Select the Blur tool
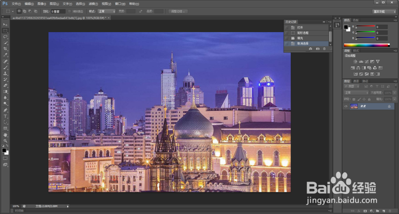The height and width of the screenshot is (214, 399). coord(5,98)
